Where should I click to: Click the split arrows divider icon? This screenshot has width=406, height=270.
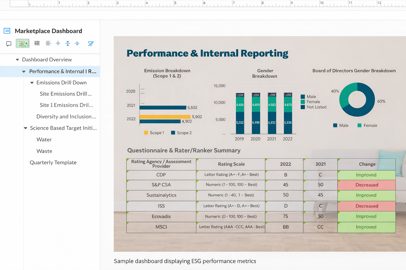tap(58, 43)
